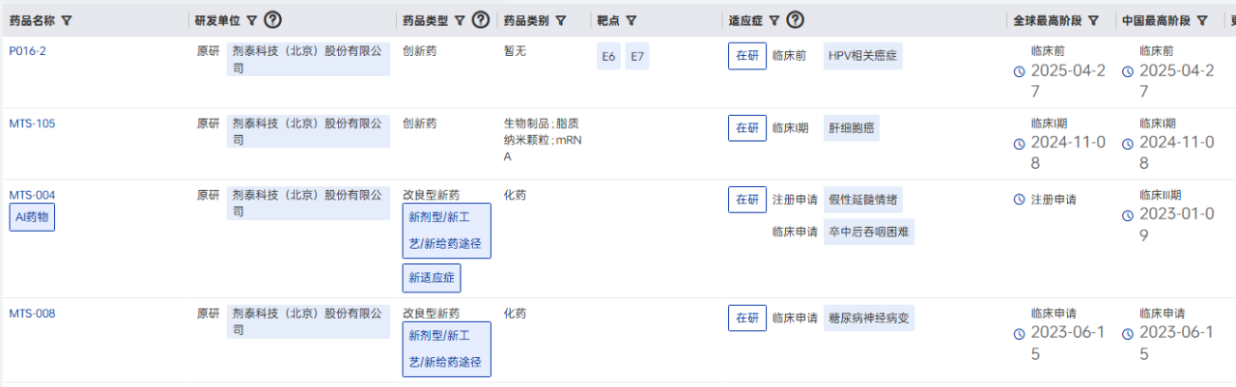Click the 在研 badge in MTS-105 row
1236x387 pixels.
[747, 127]
